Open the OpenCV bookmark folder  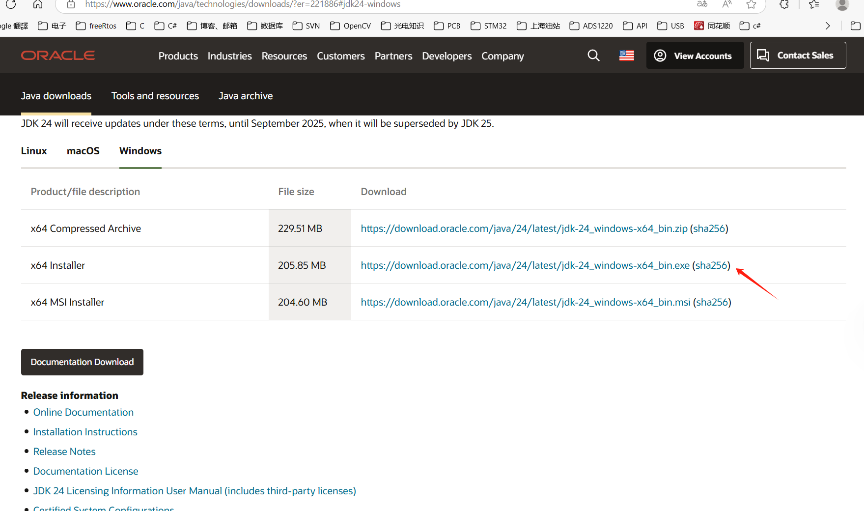tap(351, 26)
